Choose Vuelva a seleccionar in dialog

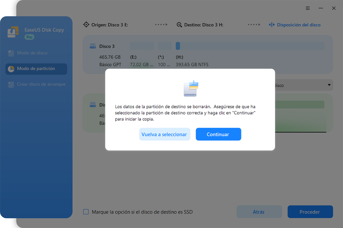165,134
